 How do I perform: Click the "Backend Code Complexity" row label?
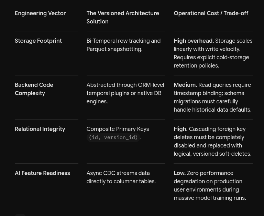(x=34, y=89)
